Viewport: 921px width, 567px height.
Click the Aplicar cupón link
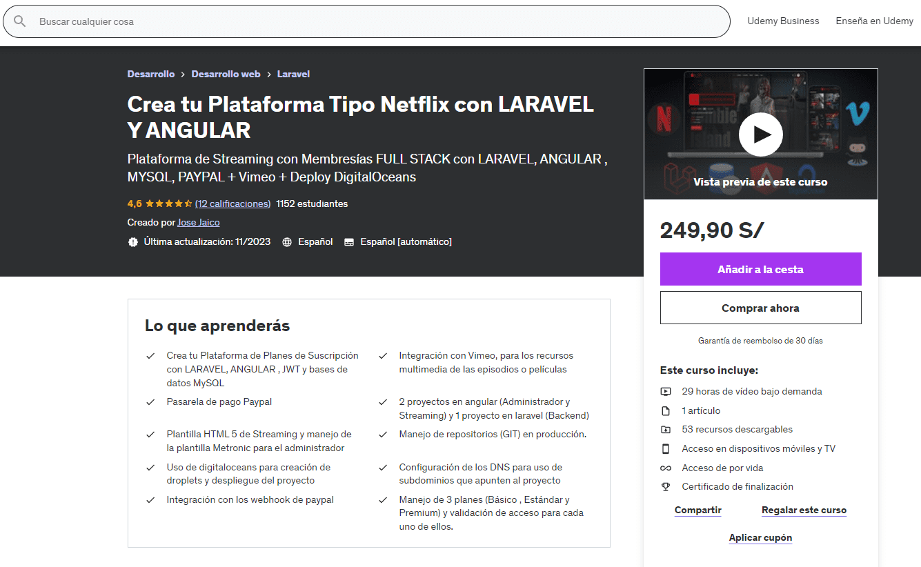[760, 538]
